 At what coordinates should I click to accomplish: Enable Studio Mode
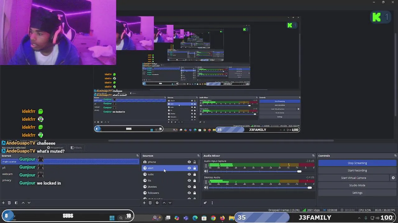pyautogui.click(x=357, y=185)
